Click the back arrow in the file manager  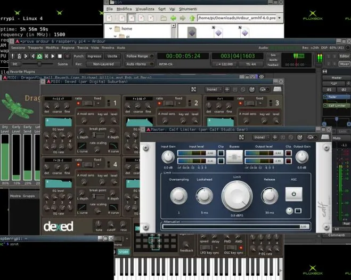click(173, 18)
